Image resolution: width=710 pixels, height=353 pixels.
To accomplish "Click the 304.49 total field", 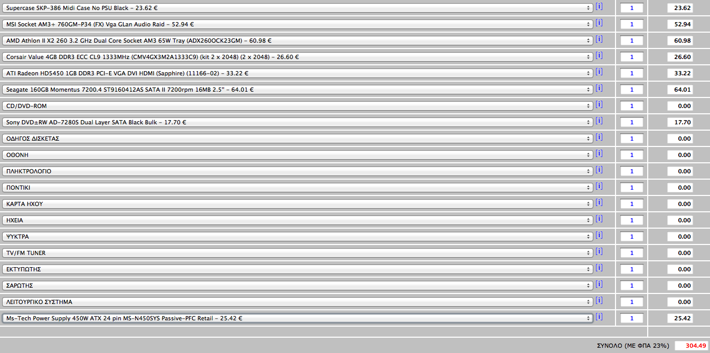I will (691, 346).
